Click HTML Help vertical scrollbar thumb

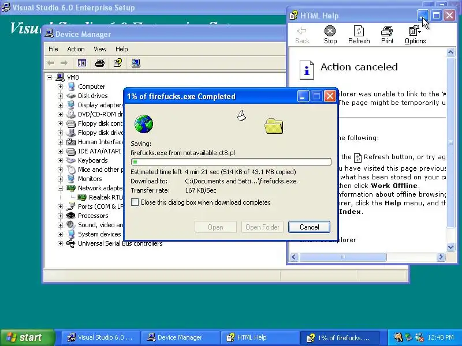(450, 142)
